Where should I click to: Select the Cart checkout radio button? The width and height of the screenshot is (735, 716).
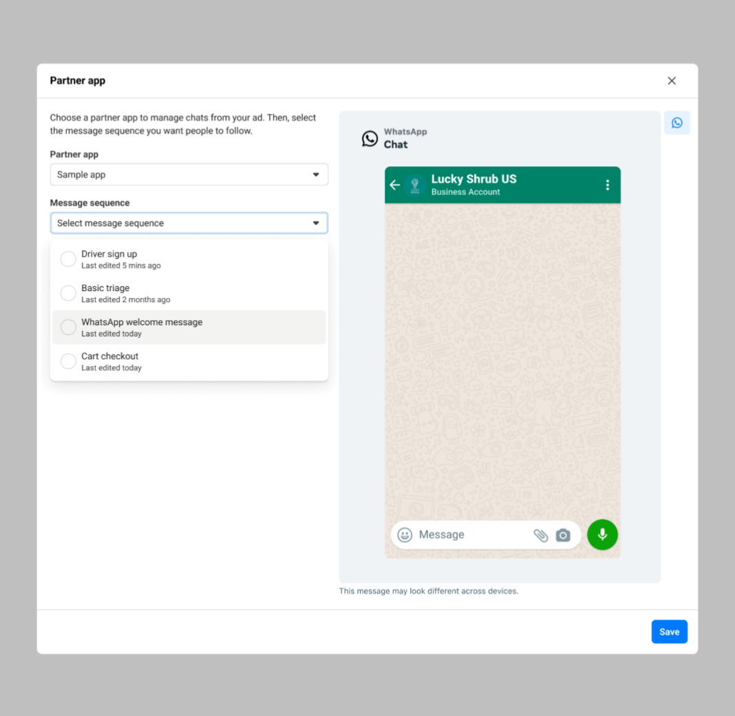tap(68, 361)
